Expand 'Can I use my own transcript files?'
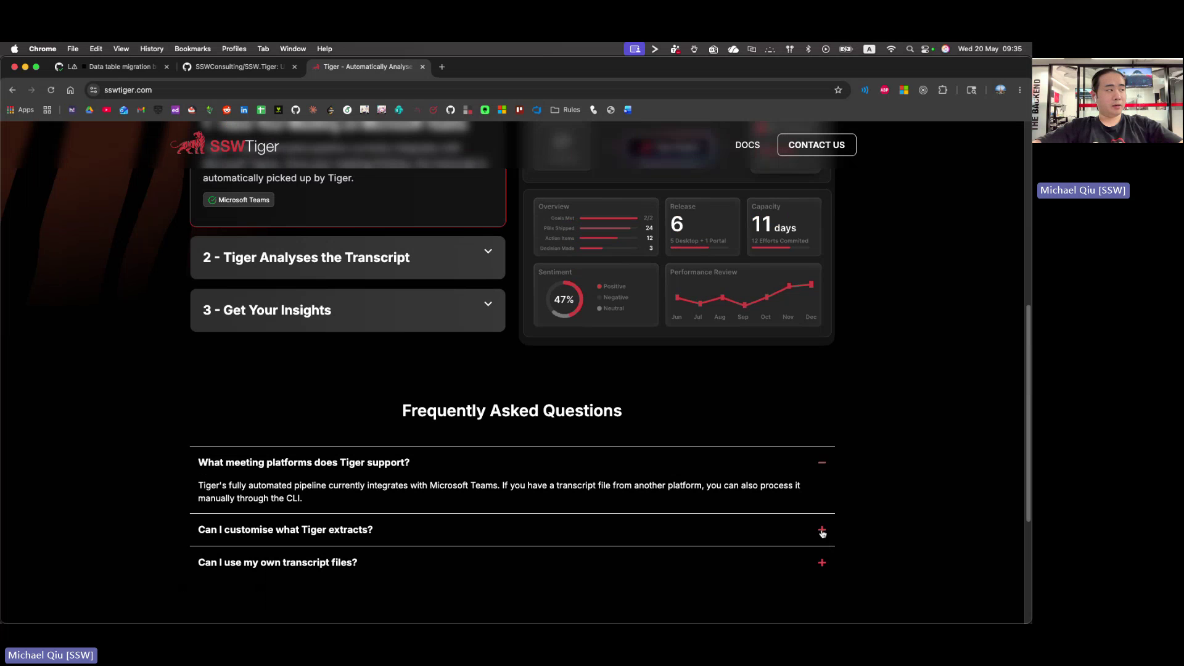1184x666 pixels. click(822, 562)
